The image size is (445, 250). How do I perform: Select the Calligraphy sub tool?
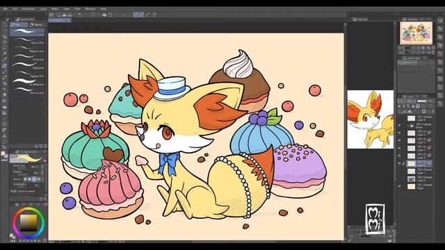coord(27,66)
